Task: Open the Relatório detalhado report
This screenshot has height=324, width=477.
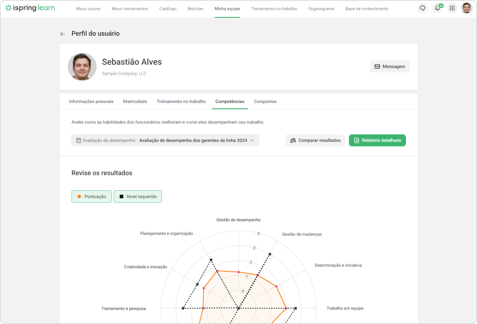Action: 377,141
